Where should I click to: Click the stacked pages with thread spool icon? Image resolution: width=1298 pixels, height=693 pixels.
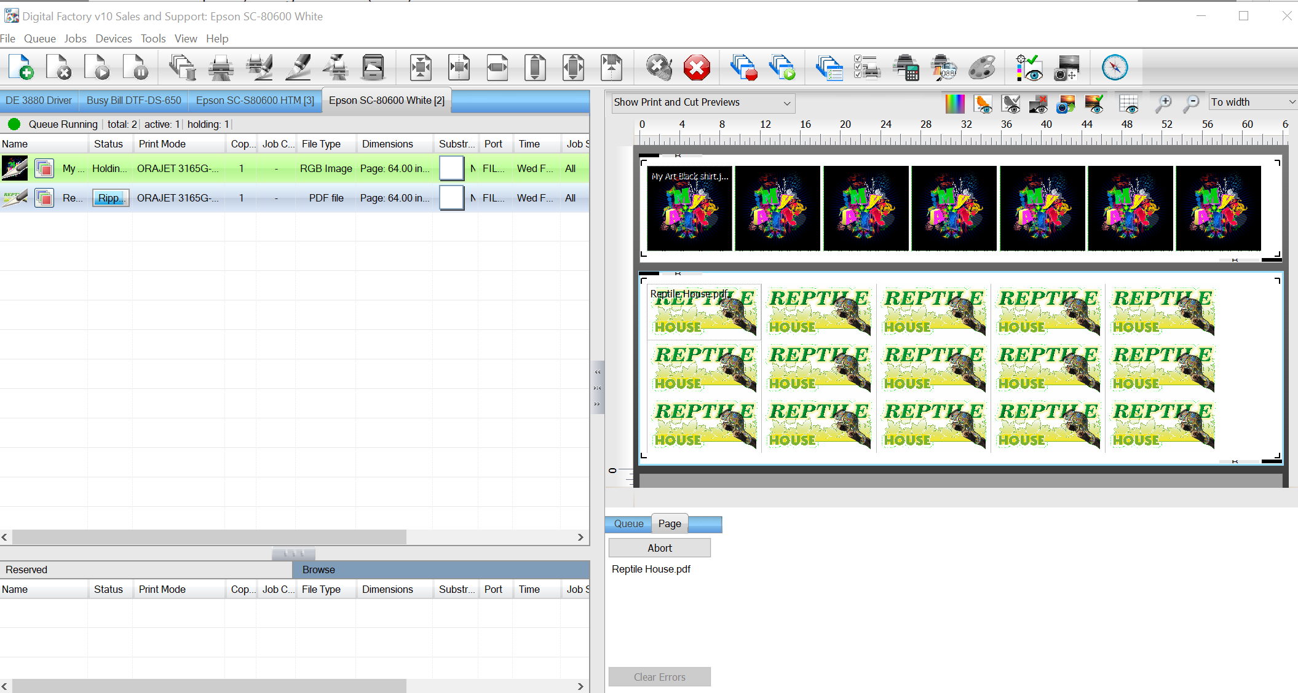tap(183, 67)
